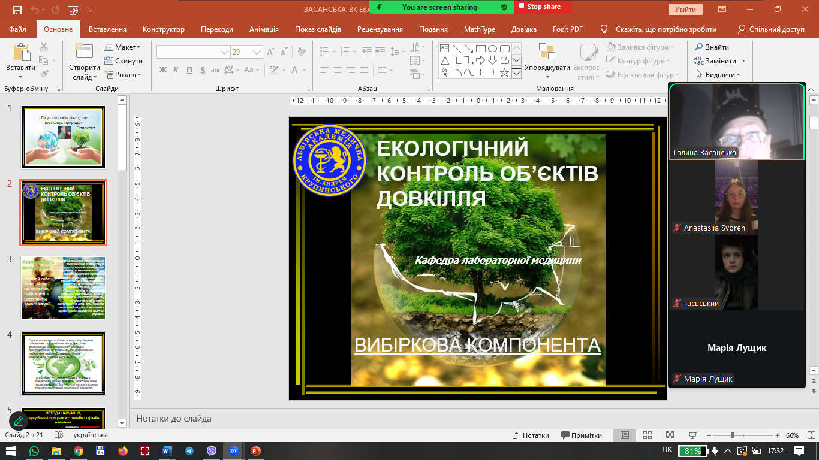Screen dimensions: 819x460
Task: Switch to normal view in status bar
Action: point(624,435)
